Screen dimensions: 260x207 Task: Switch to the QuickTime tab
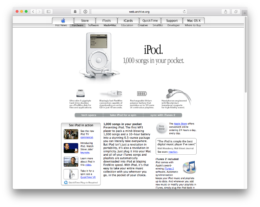[x=150, y=20]
